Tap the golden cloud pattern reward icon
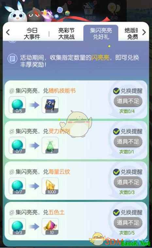This screenshot has width=152, height=248. 50,186
